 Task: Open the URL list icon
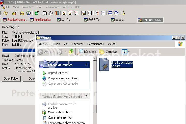[103, 13]
